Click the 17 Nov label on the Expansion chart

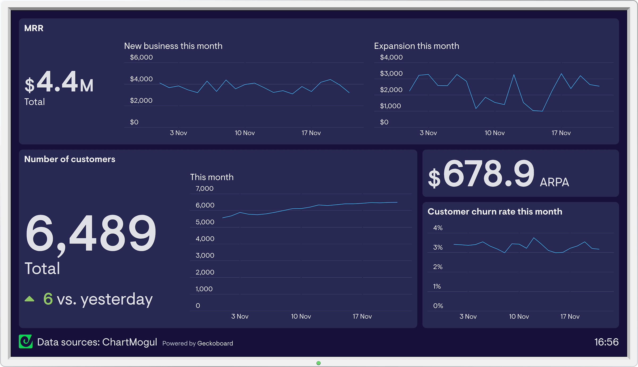[x=561, y=133]
